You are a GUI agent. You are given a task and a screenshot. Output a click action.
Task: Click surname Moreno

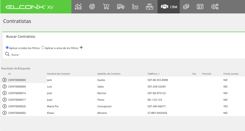click(102, 113)
